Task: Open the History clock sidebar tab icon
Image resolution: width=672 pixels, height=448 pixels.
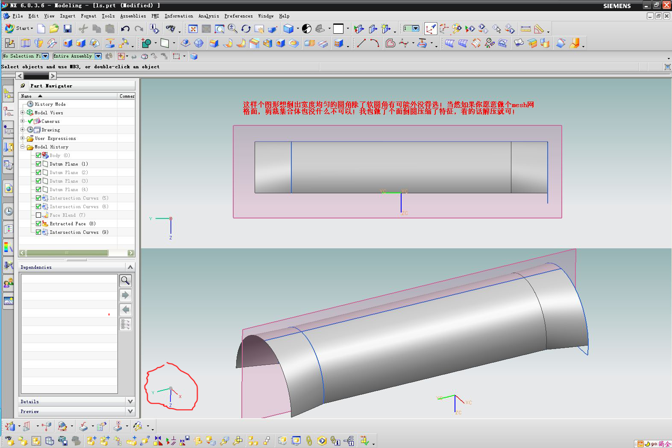Action: [x=8, y=211]
